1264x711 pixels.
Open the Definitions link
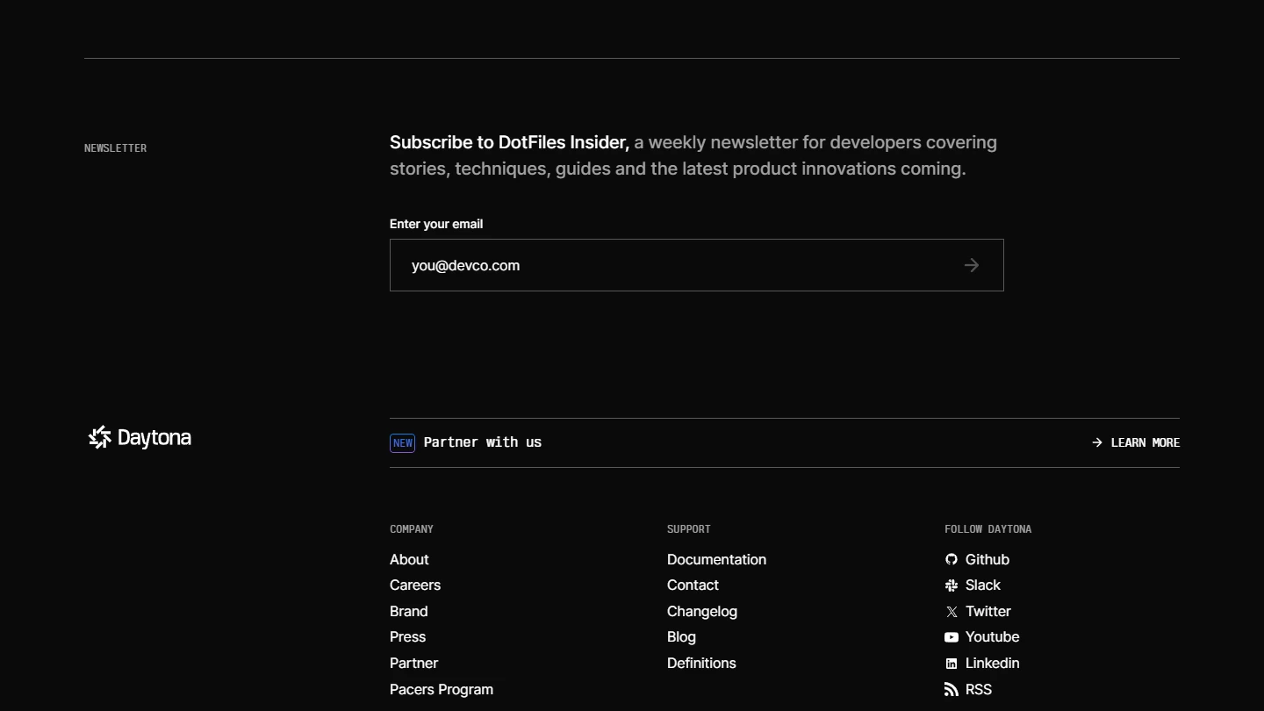pyautogui.click(x=701, y=664)
